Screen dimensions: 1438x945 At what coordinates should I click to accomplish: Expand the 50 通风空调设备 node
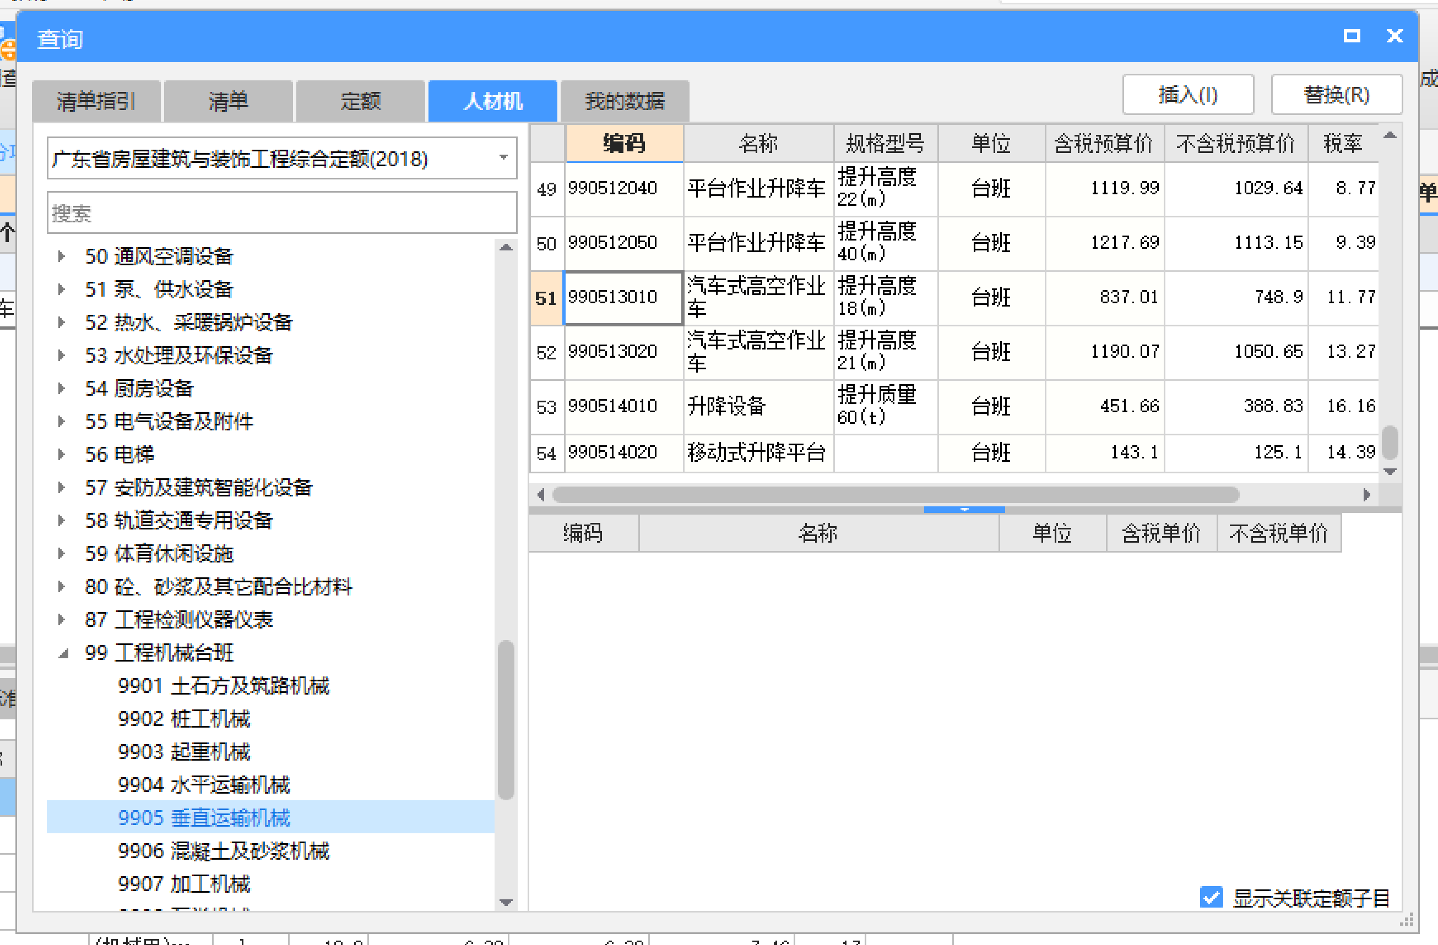(62, 256)
